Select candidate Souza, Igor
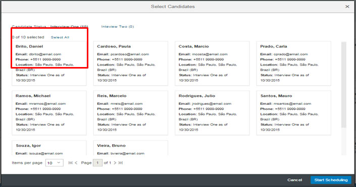Screen dimensions: 356x187 click(49, 148)
